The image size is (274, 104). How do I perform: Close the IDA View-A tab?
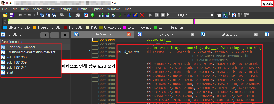[x=129, y=35]
